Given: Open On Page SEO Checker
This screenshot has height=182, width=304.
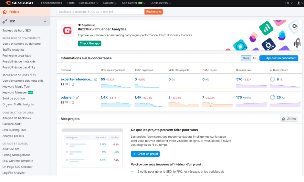Looking at the screenshot, I should [x=17, y=167].
